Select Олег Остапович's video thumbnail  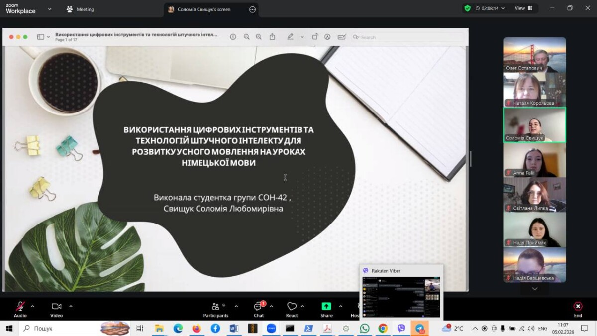click(534, 55)
